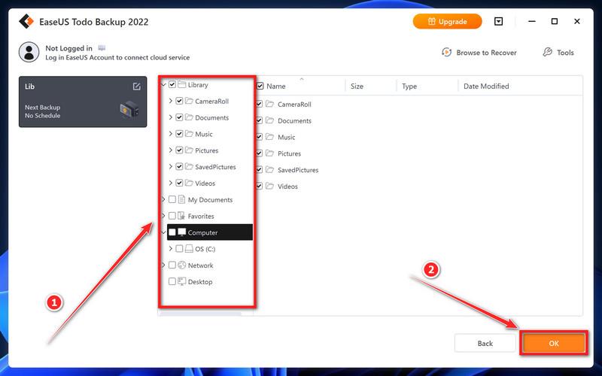Select the Videos item in the tree

pyautogui.click(x=205, y=183)
